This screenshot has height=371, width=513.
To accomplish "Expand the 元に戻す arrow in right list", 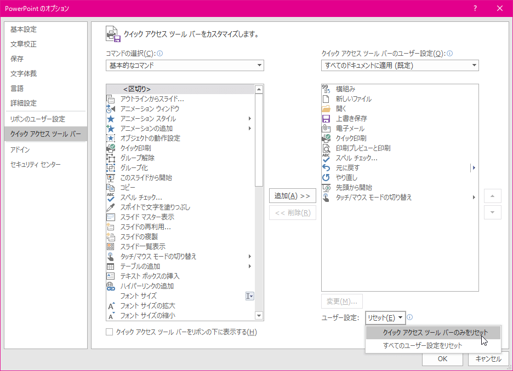I will (474, 168).
